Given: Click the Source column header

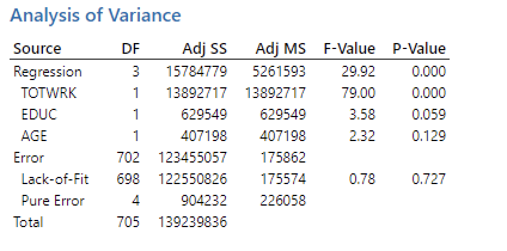Looking at the screenshot, I should click(37, 49).
